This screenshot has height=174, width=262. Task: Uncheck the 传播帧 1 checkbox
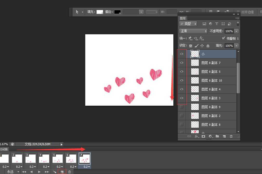(223, 38)
